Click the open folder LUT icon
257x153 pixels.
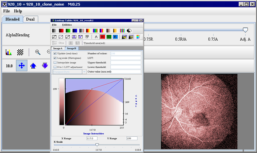pyautogui.click(x=124, y=37)
